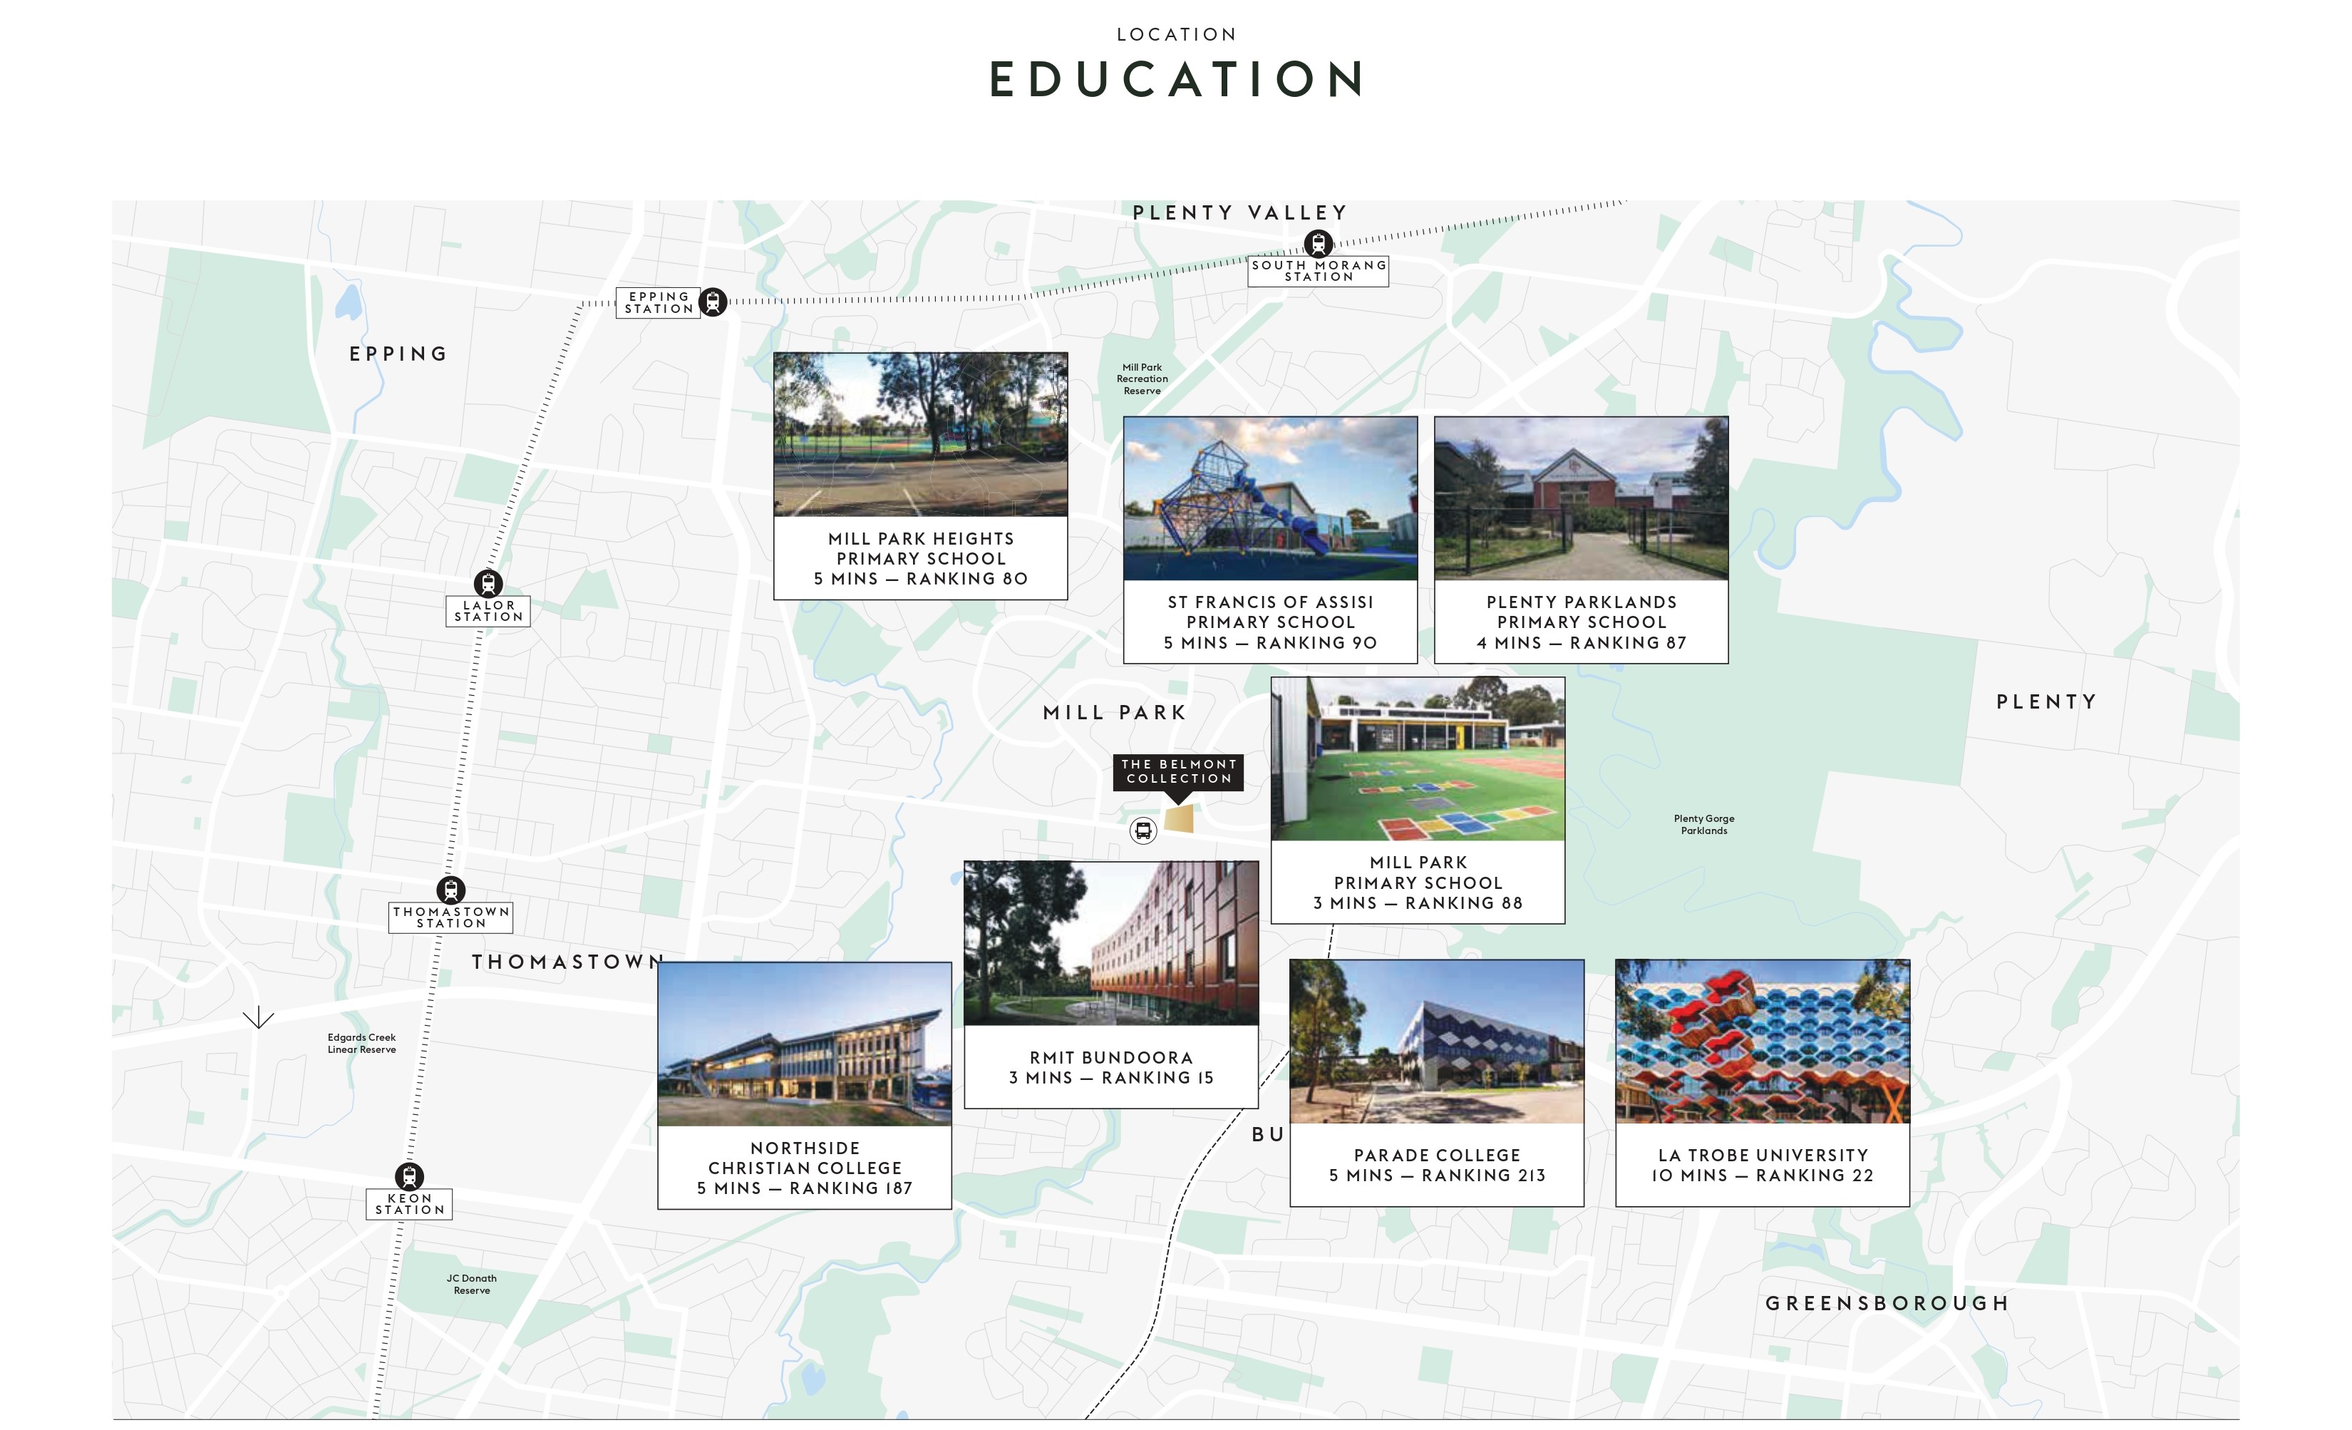Open the Plenty Parklands Primary School photo
The height and width of the screenshot is (1430, 2352).
(1581, 498)
